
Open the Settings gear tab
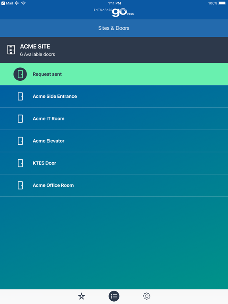coord(146,296)
